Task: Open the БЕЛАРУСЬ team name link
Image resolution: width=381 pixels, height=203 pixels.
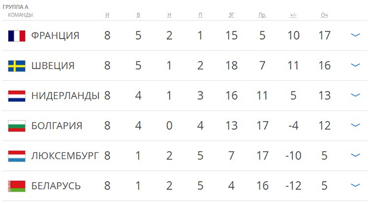Action: point(56,186)
